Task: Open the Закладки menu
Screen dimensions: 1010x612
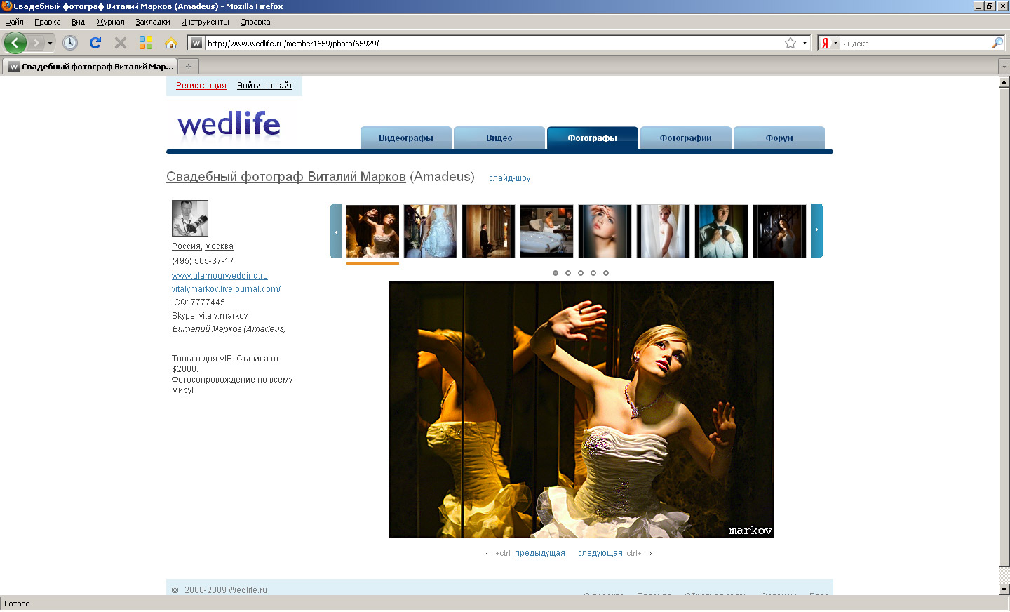Action: click(152, 22)
